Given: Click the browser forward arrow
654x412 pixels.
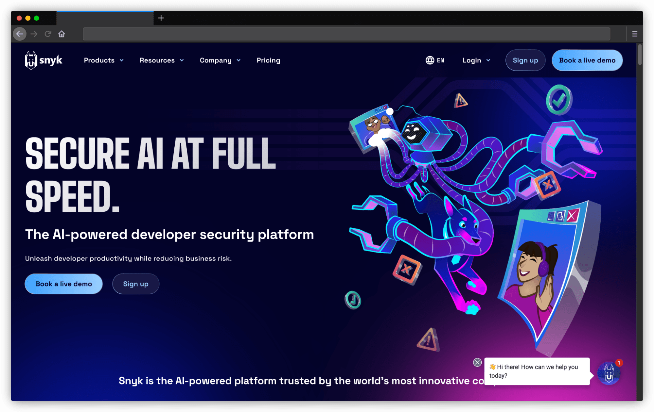Looking at the screenshot, I should pos(34,34).
